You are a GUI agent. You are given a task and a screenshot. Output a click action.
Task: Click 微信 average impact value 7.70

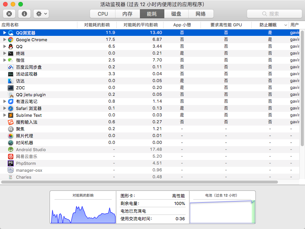[157, 60]
